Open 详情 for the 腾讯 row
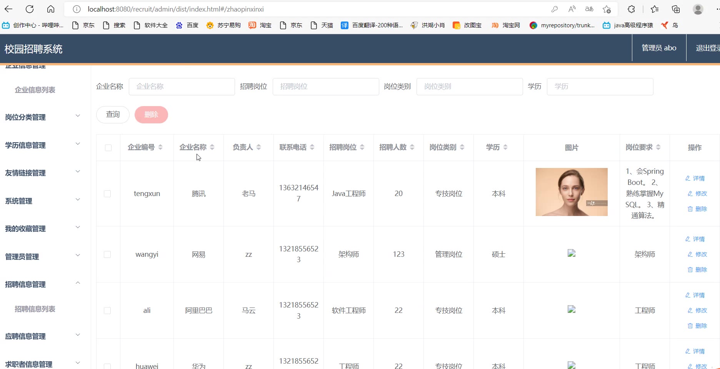The width and height of the screenshot is (720, 369). (695, 178)
